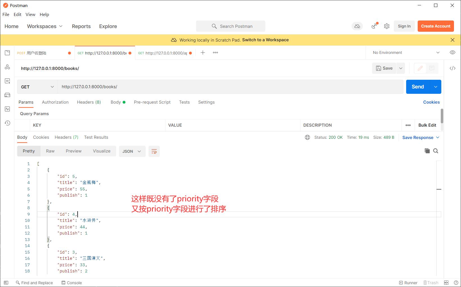
Task: Click the Save button
Action: (x=384, y=68)
